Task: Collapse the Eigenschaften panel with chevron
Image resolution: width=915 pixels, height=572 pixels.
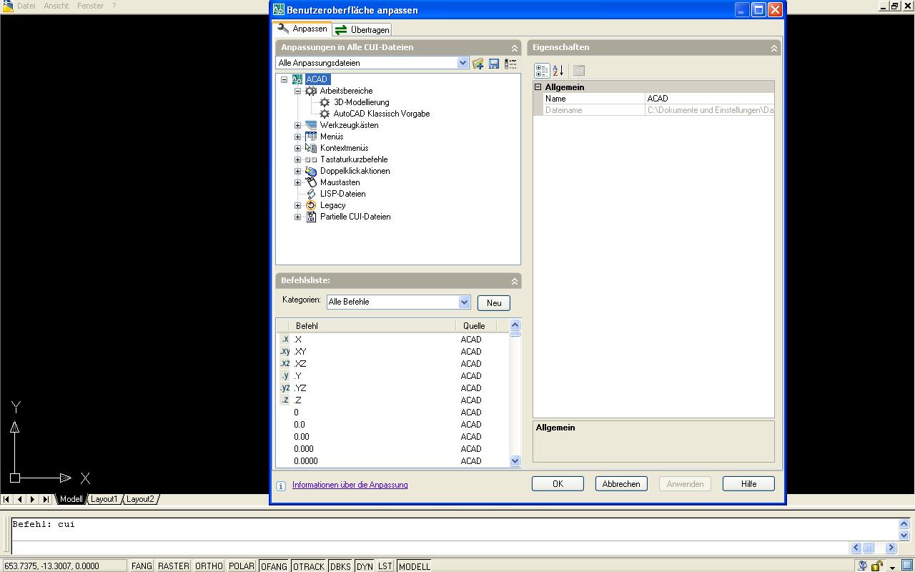Action: pyautogui.click(x=773, y=48)
